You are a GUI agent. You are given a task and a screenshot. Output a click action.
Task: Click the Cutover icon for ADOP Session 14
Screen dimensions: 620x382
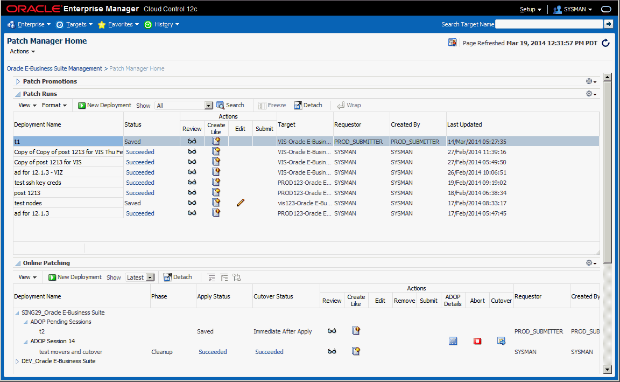click(x=502, y=341)
